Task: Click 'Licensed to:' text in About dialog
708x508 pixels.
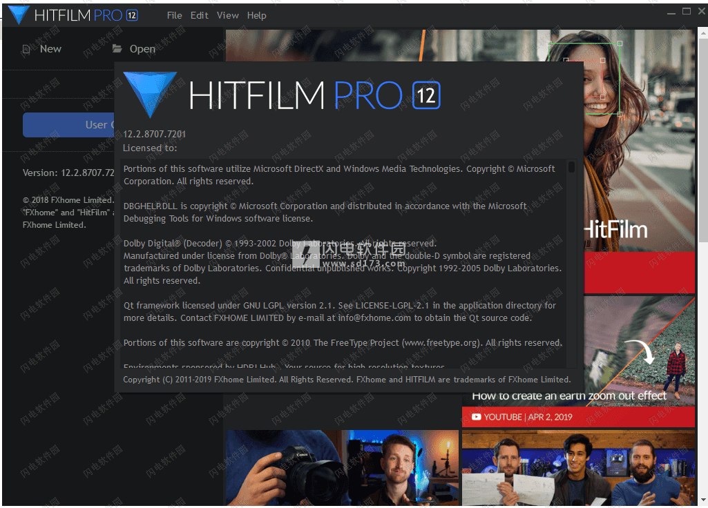Action: pyautogui.click(x=150, y=148)
